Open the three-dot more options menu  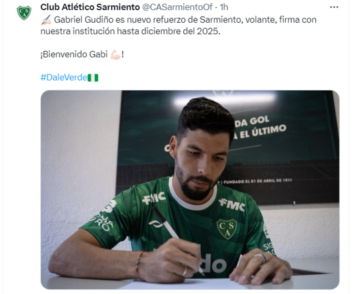334,7
